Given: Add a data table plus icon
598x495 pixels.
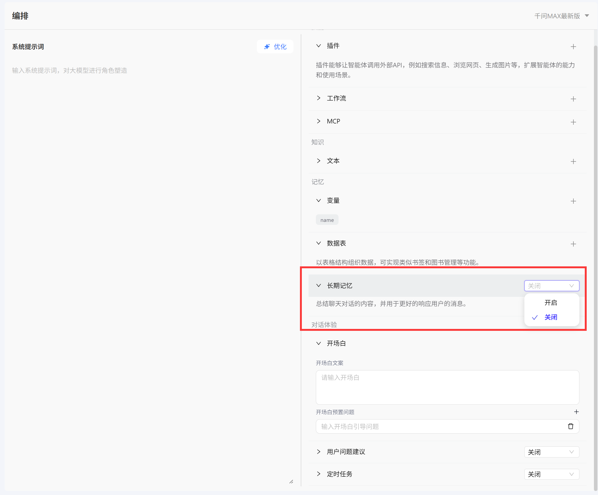Looking at the screenshot, I should [573, 244].
